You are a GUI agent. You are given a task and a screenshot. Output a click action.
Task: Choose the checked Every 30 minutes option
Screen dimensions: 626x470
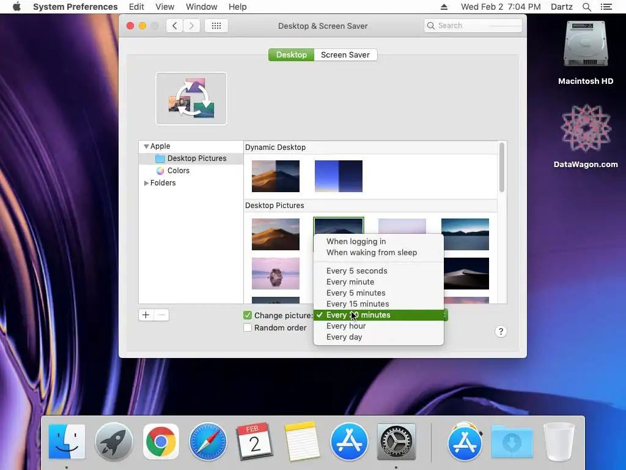[x=378, y=315]
